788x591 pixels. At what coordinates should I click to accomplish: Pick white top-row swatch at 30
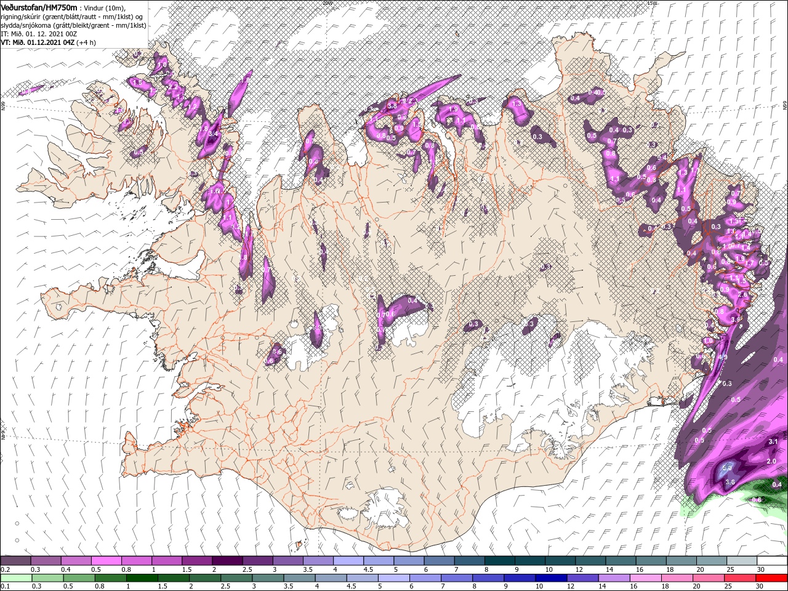(x=773, y=561)
